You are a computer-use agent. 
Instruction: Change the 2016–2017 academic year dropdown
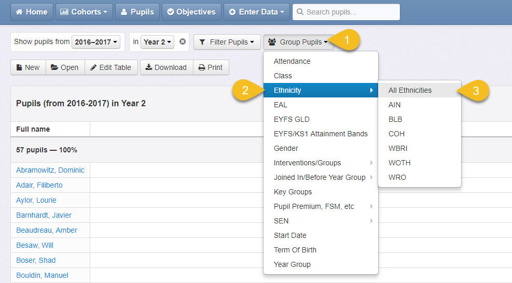coord(96,42)
